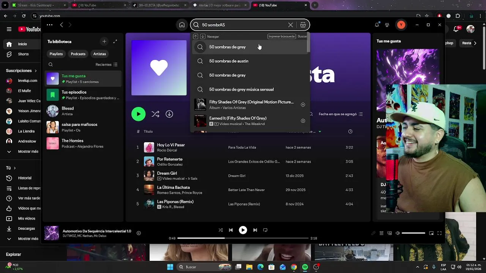Select suggestion 50 sombras de austin
This screenshot has height=273, width=486.
250,61
